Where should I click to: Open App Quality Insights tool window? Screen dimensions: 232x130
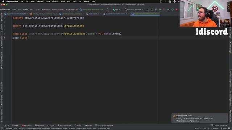104,125
